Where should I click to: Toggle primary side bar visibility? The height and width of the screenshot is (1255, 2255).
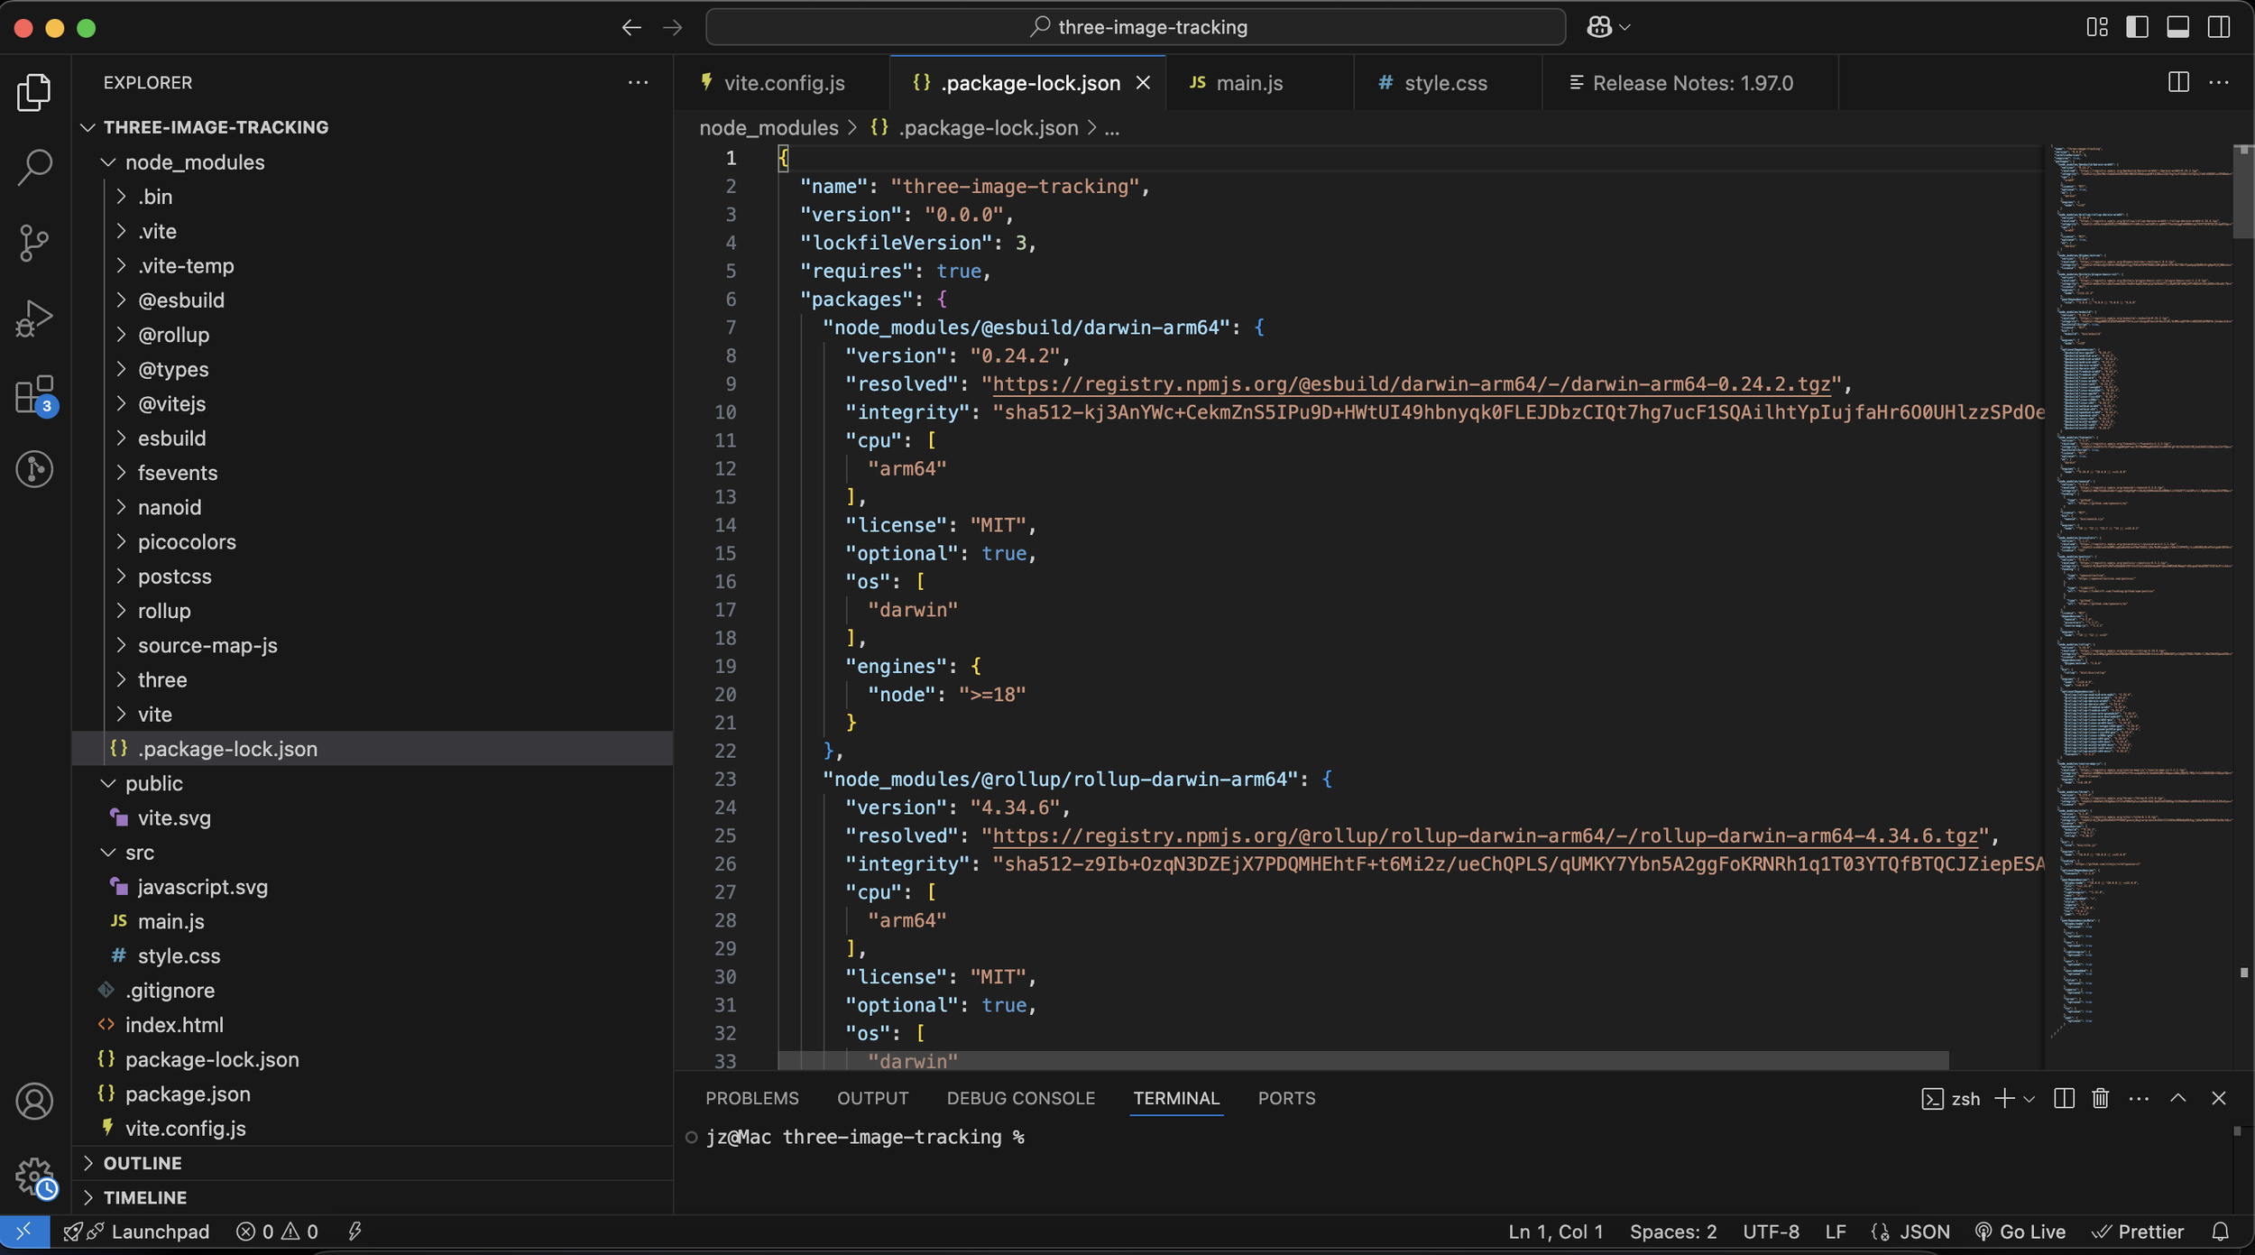(x=2137, y=27)
